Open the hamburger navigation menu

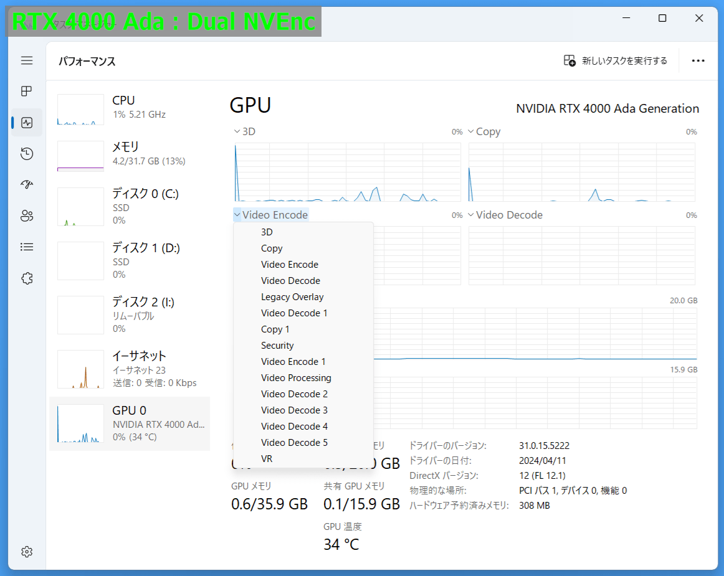(27, 60)
